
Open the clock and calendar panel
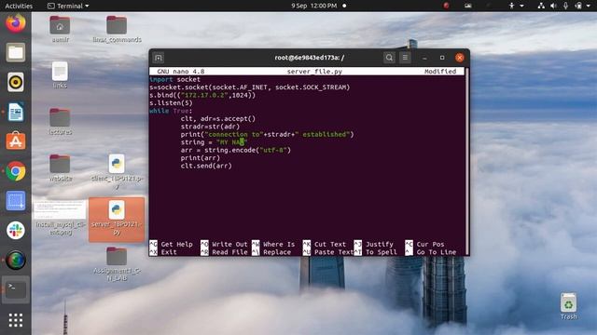pyautogui.click(x=319, y=6)
